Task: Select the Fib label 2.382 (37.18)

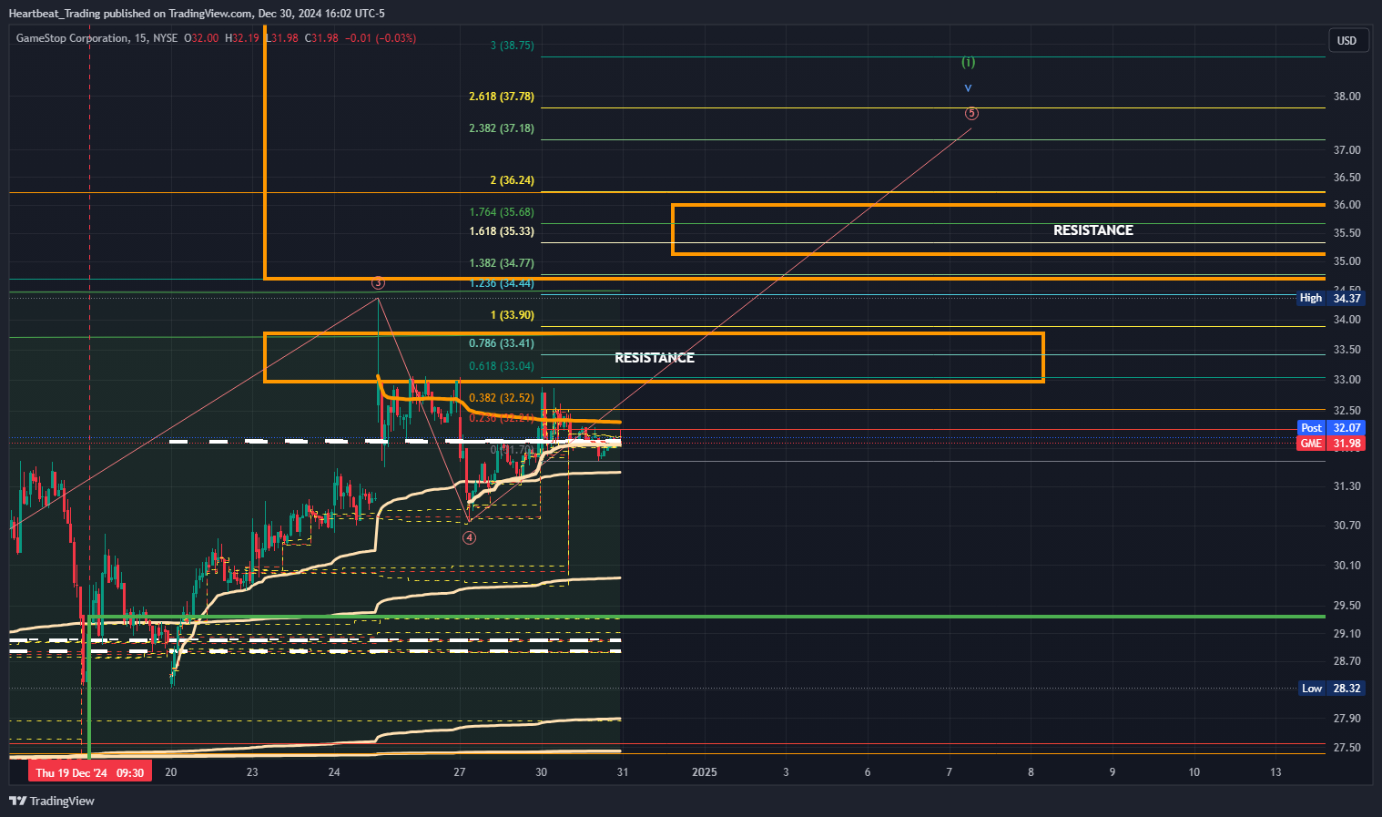Action: pyautogui.click(x=502, y=128)
